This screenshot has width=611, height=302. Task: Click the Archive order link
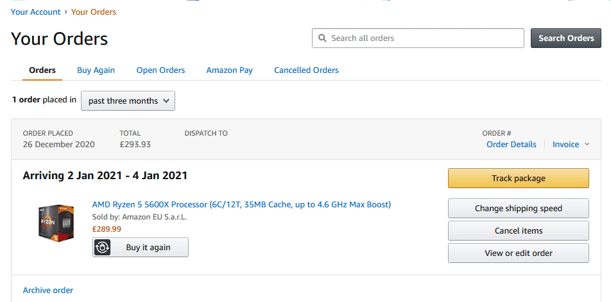(x=48, y=290)
